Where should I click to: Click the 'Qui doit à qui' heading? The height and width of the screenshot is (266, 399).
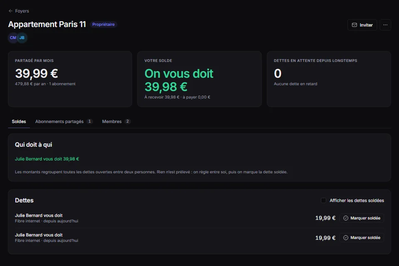pos(34,145)
